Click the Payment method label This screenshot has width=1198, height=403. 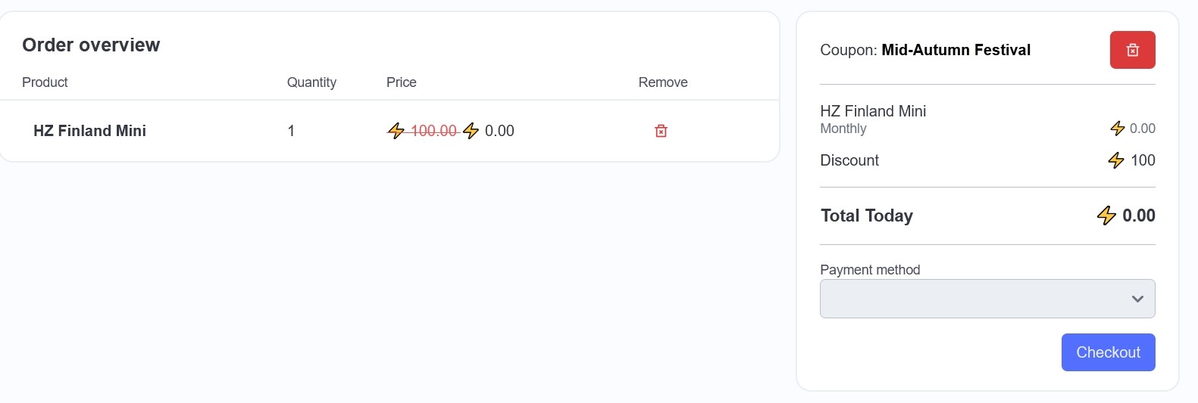[870, 270]
